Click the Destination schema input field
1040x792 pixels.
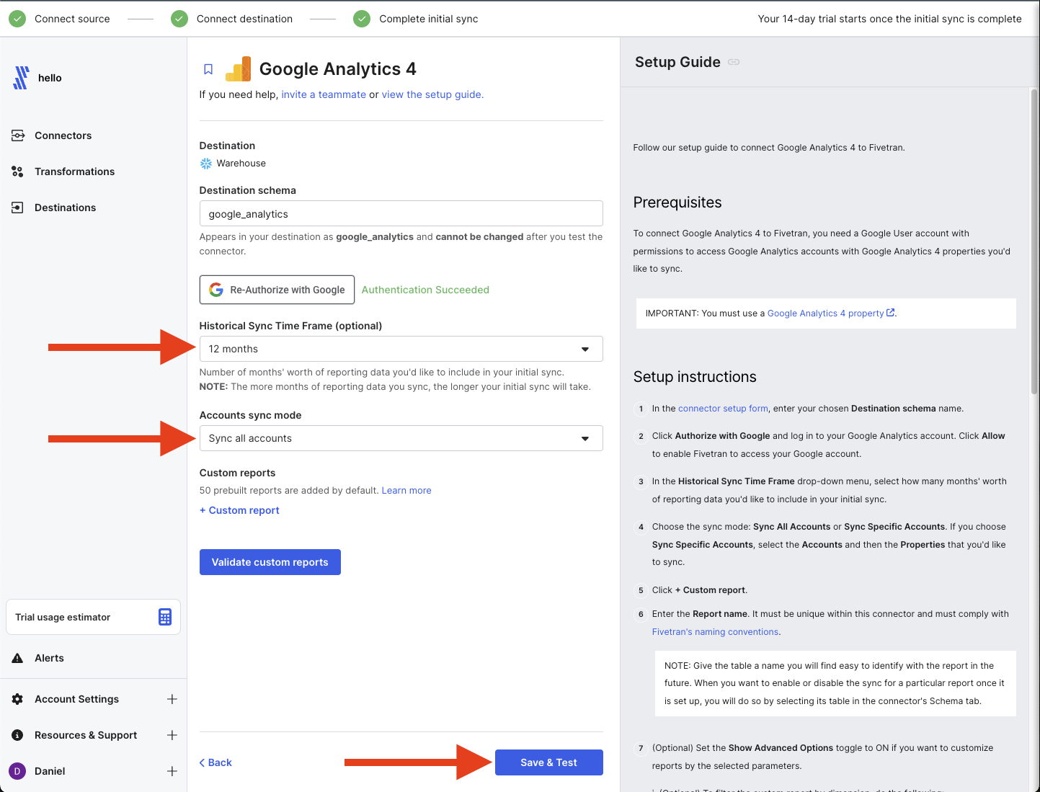point(401,214)
